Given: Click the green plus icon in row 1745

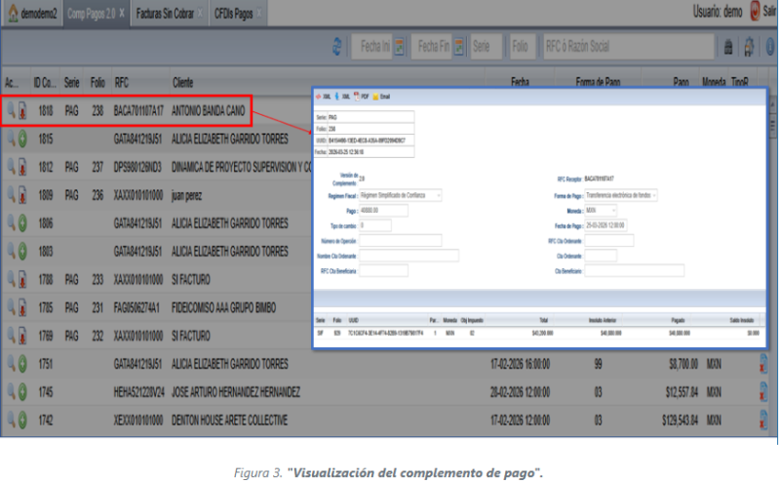Looking at the screenshot, I should 22,392.
